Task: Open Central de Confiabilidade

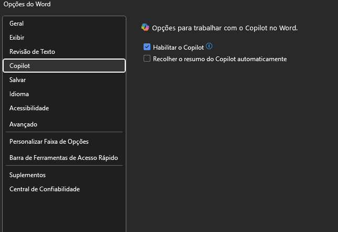Action: tap(64, 189)
